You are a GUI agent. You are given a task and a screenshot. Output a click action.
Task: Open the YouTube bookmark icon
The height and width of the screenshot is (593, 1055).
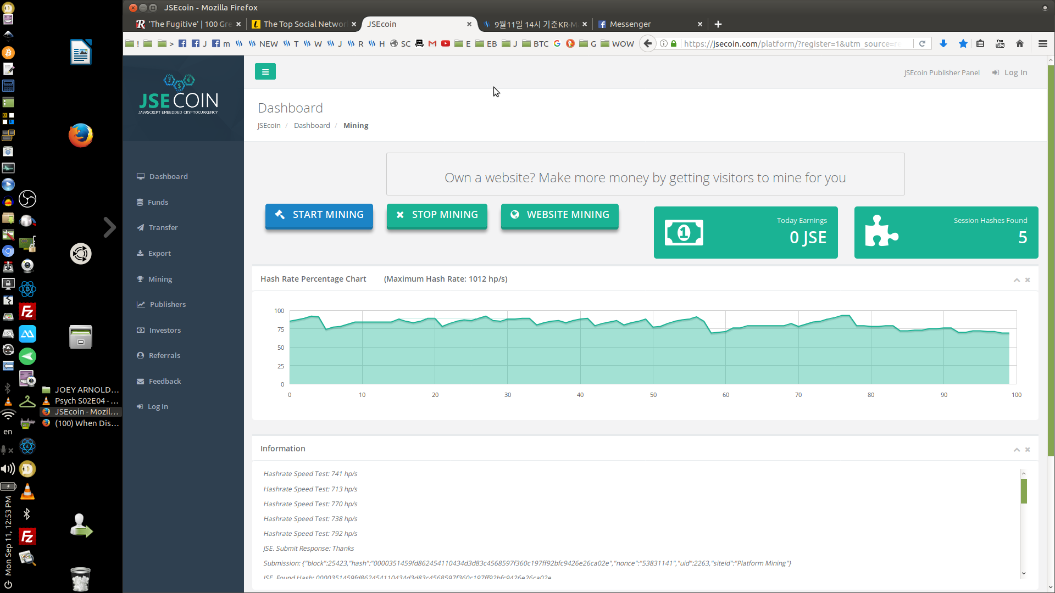click(x=445, y=43)
